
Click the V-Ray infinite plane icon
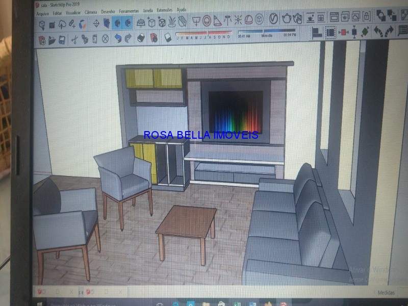click(141, 22)
